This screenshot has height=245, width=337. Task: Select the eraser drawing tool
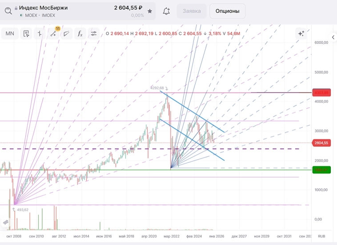(67, 34)
